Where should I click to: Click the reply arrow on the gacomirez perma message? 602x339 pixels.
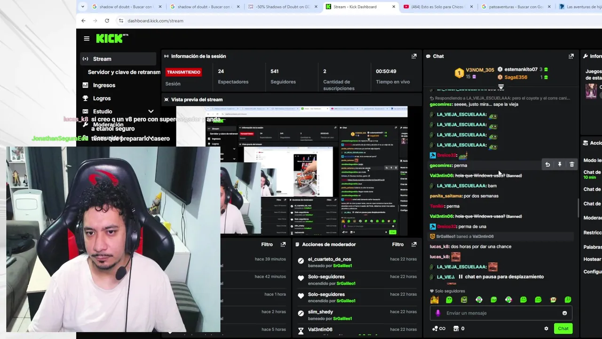tap(547, 165)
